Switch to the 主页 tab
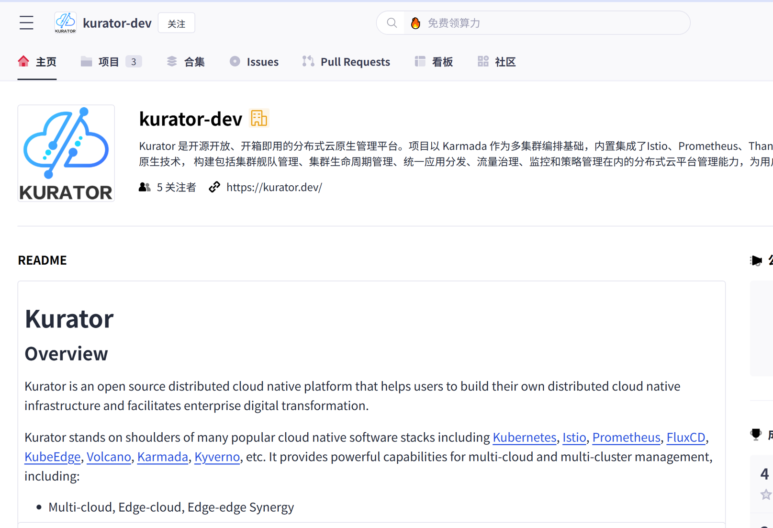 click(x=37, y=62)
